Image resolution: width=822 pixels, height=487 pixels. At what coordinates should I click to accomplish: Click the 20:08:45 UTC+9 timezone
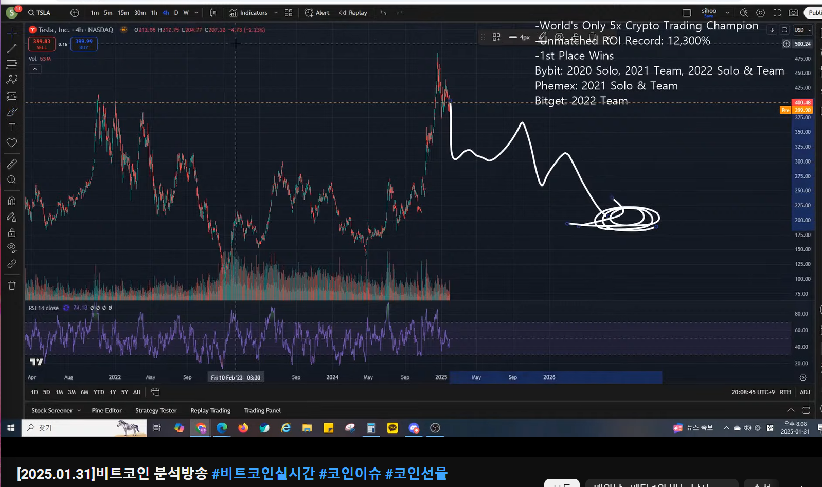tap(753, 392)
